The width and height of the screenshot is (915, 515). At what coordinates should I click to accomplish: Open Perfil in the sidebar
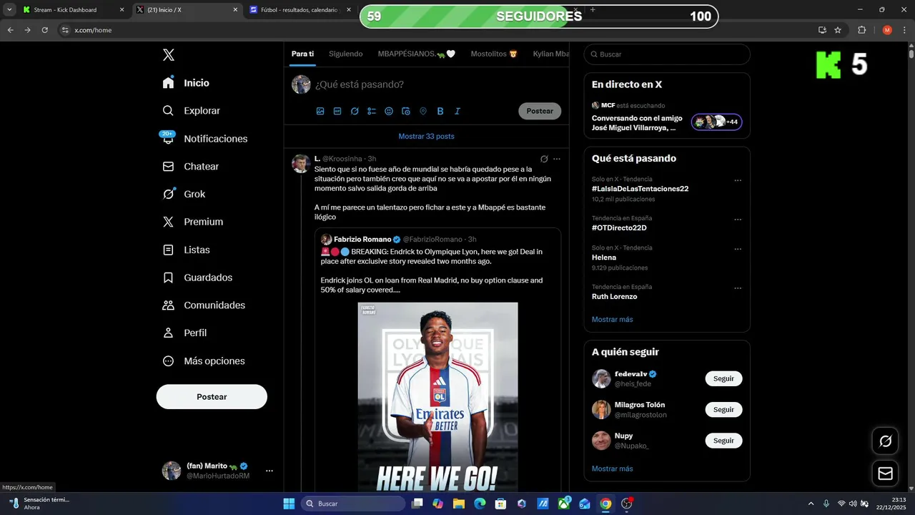[185, 333]
